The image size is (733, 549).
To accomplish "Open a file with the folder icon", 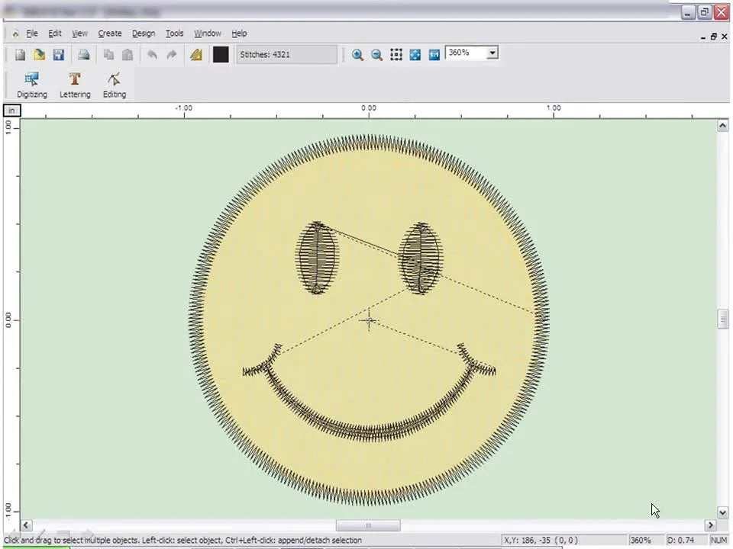I will [x=39, y=55].
